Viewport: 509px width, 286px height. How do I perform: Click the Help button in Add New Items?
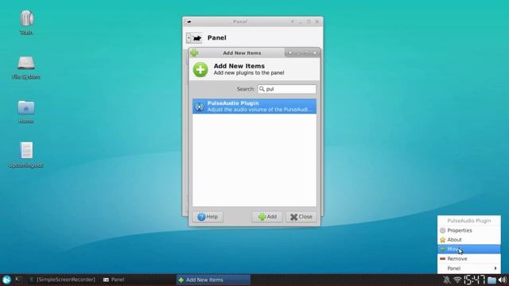click(x=208, y=217)
